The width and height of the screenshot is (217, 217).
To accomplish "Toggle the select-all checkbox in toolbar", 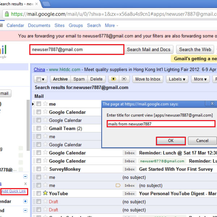I will pos(38,79).
